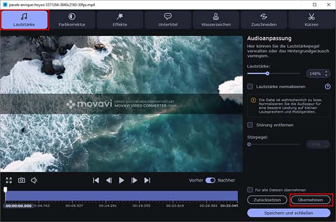Switch to the Kürzen tab

click(x=311, y=20)
